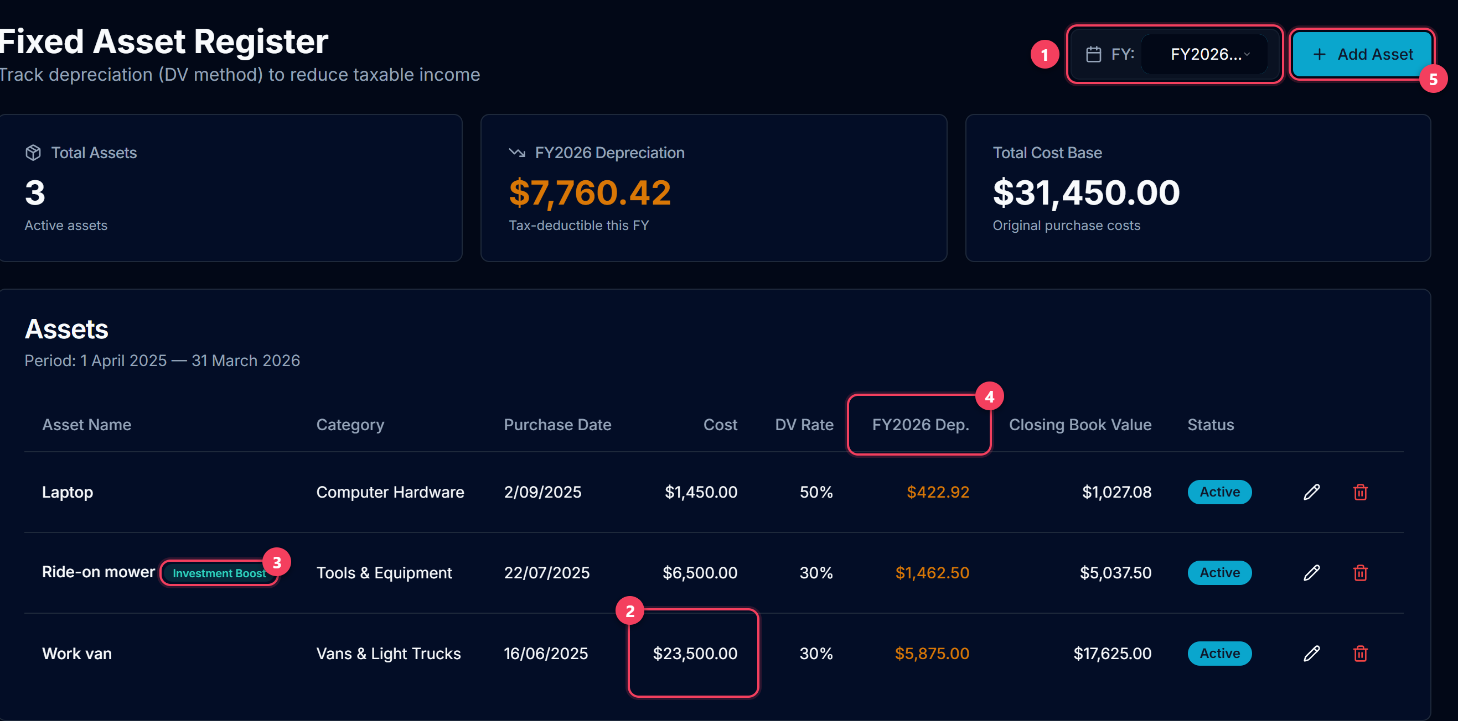Click the $7,760.42 depreciation total
The image size is (1458, 721).
[x=590, y=193]
